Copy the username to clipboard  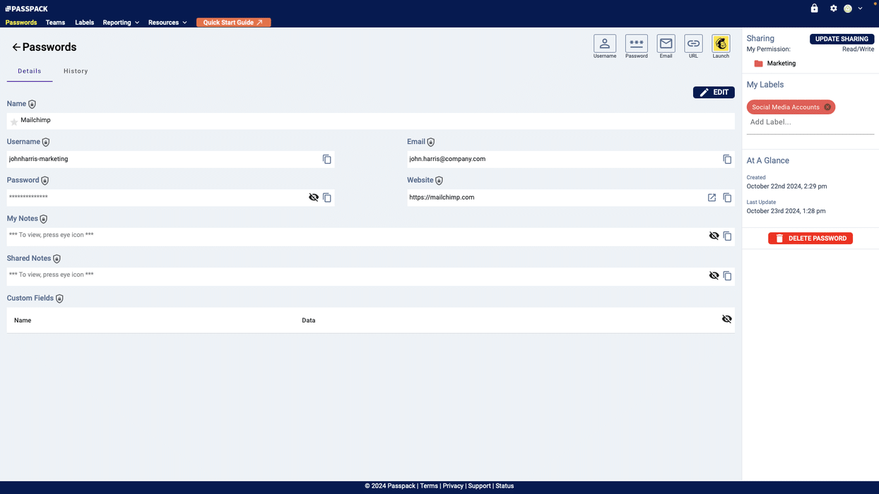coord(326,159)
